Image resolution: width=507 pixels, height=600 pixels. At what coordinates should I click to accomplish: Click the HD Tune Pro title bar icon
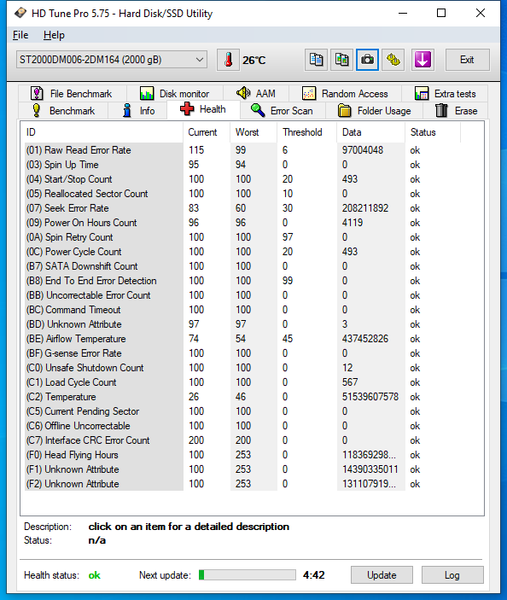[x=20, y=13]
